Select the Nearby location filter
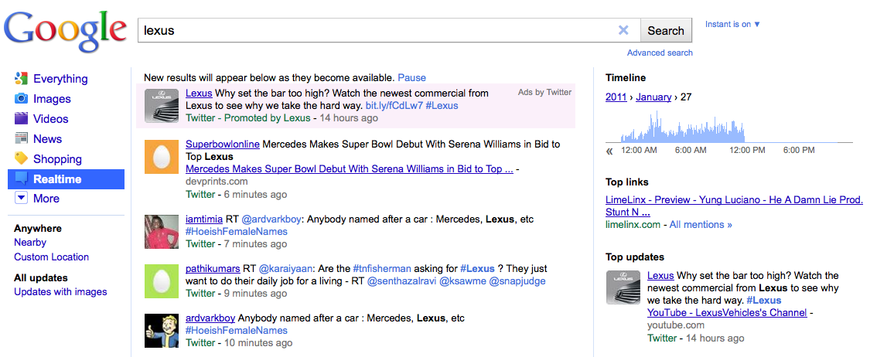Image resolution: width=894 pixels, height=357 pixels. pos(30,242)
